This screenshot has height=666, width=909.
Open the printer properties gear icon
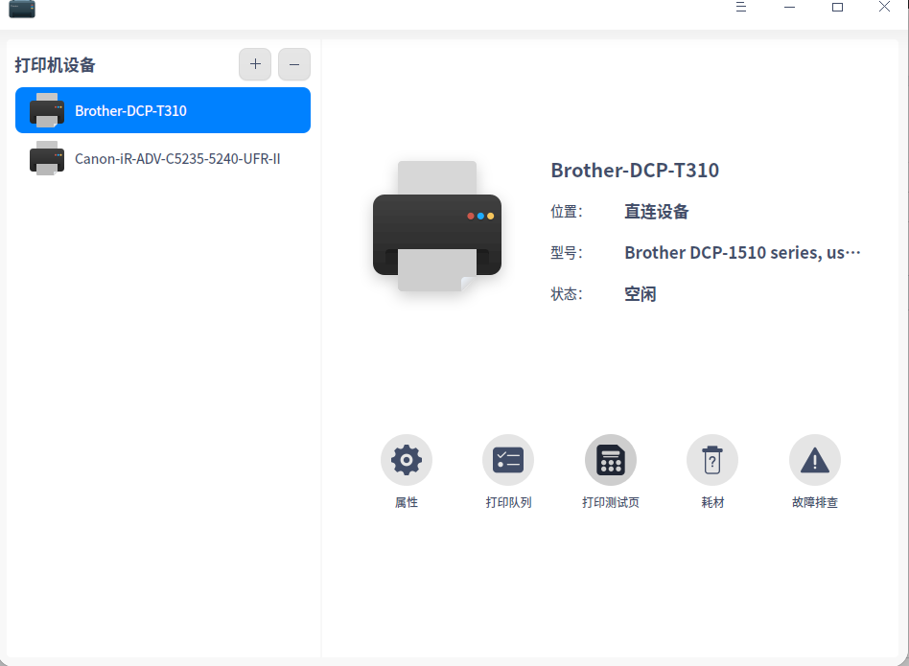click(x=407, y=460)
